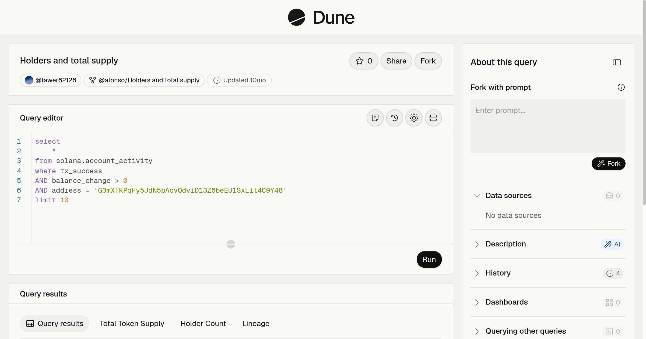Image resolution: width=646 pixels, height=339 pixels.
Task: Click the Updated 10mo badge
Action: 239,80
